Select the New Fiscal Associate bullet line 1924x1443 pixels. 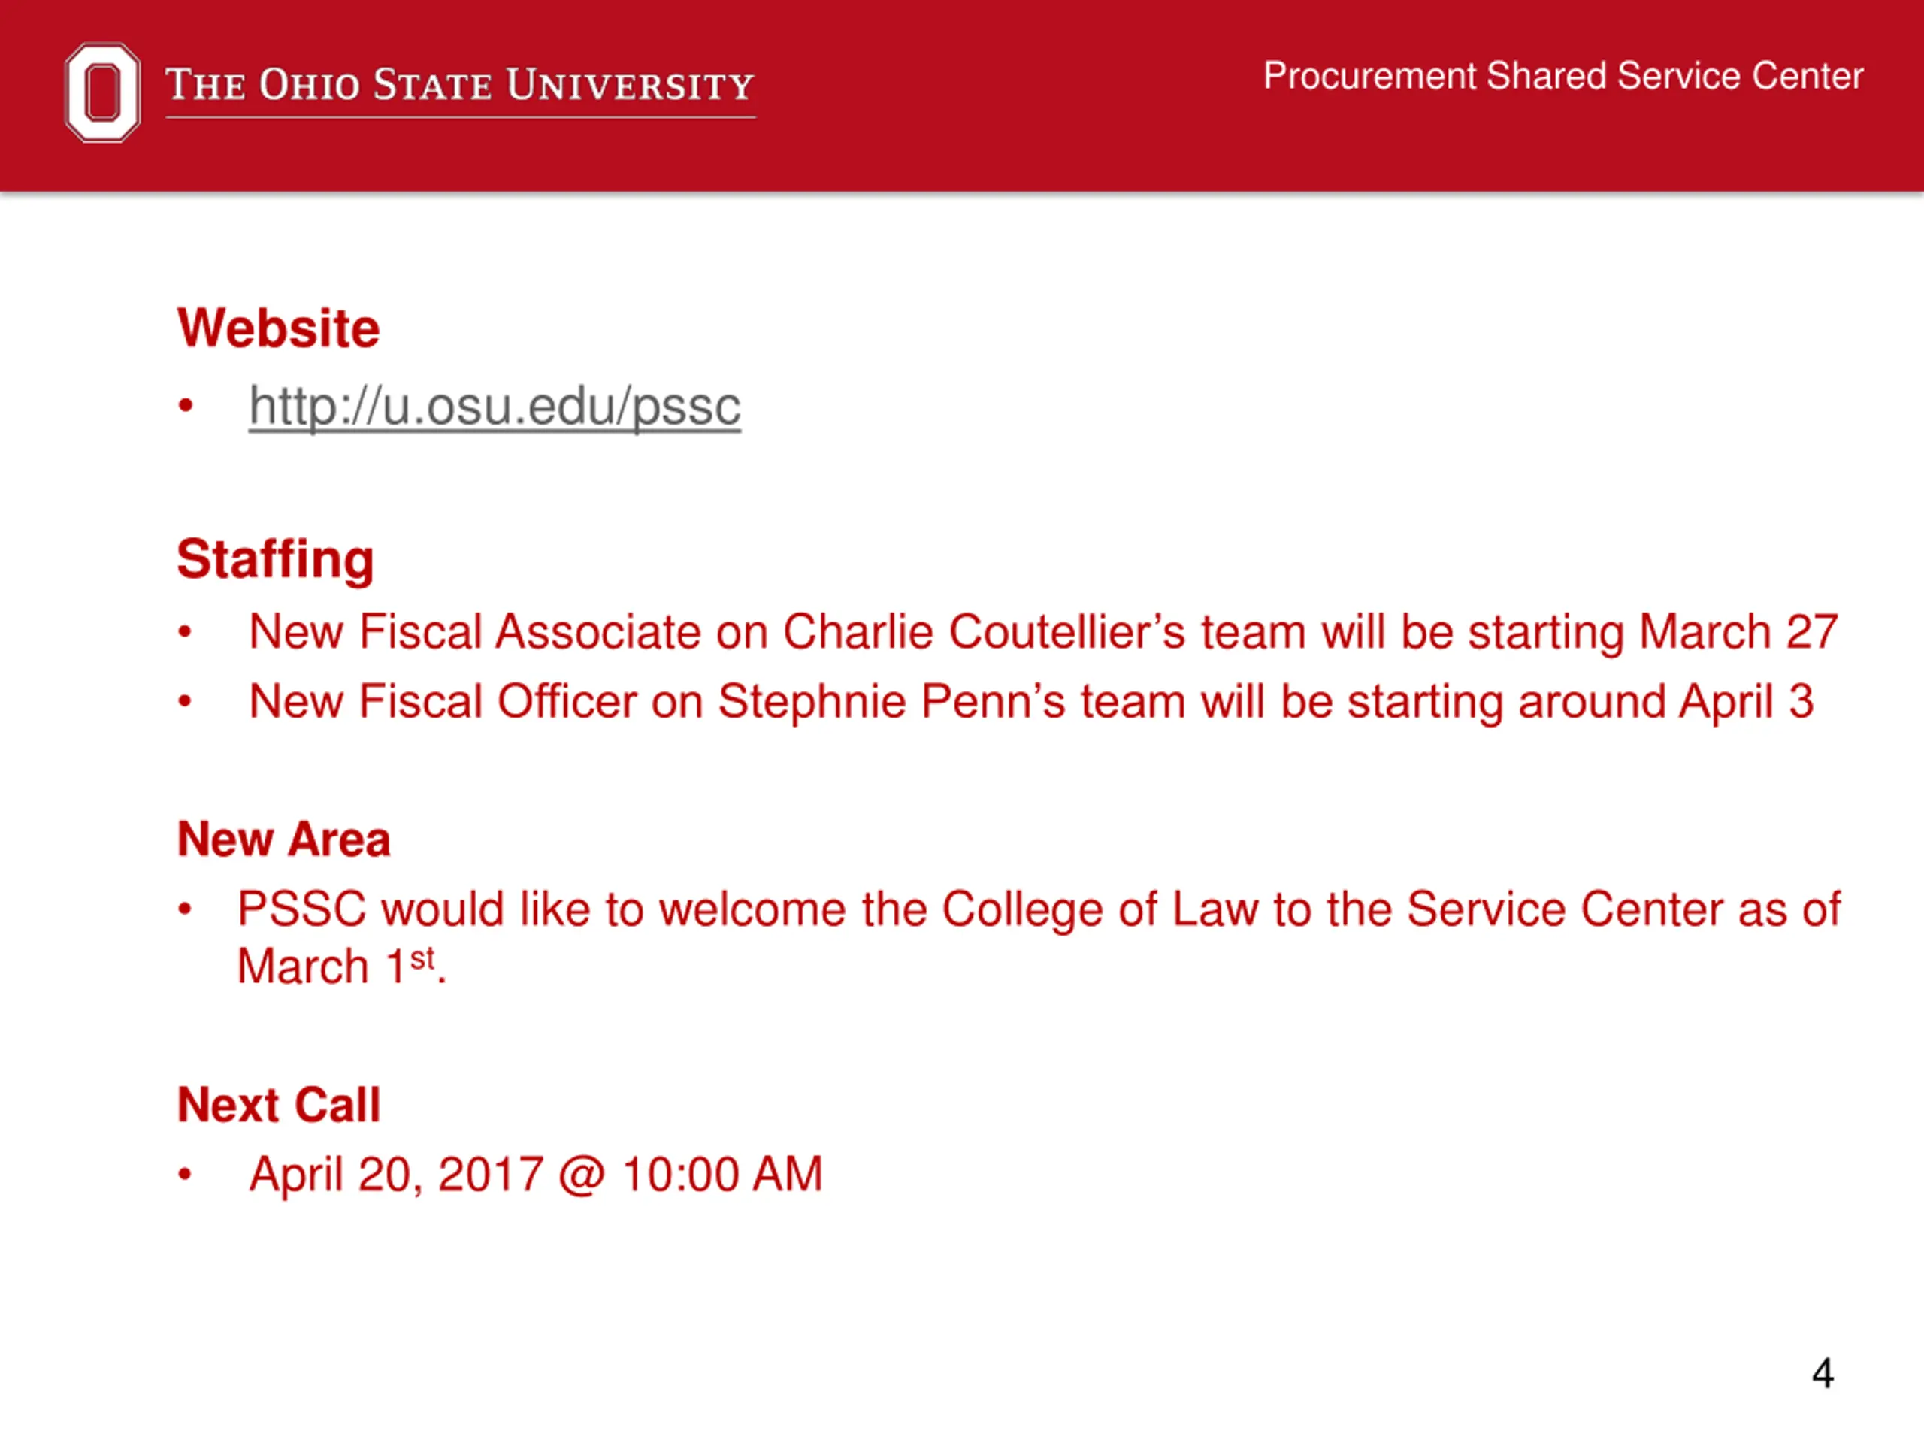(1043, 631)
